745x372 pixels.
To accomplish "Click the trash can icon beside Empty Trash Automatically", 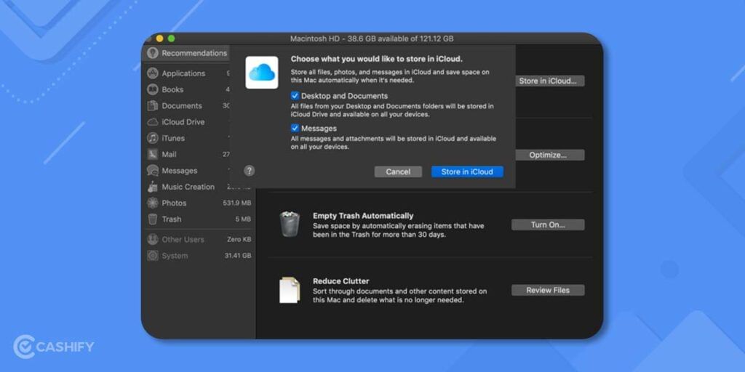I will click(x=290, y=224).
